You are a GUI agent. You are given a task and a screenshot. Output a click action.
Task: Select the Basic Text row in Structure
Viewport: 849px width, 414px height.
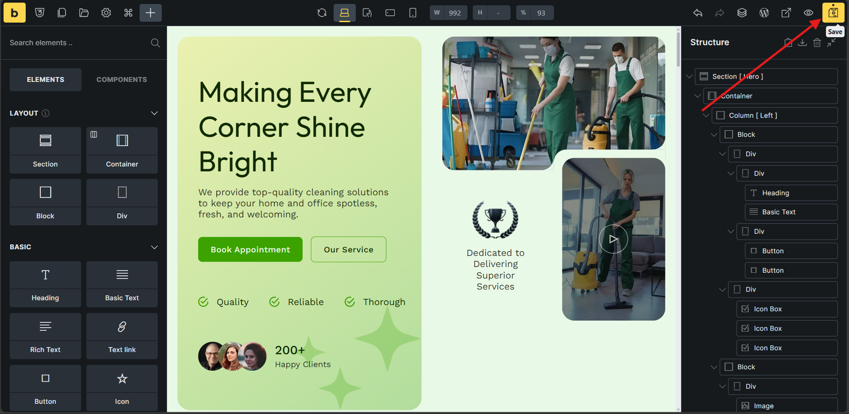pyautogui.click(x=791, y=212)
